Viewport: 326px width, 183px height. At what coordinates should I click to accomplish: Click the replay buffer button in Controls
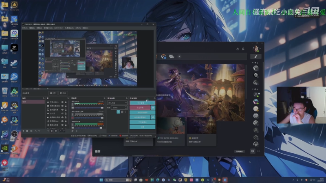142,113
